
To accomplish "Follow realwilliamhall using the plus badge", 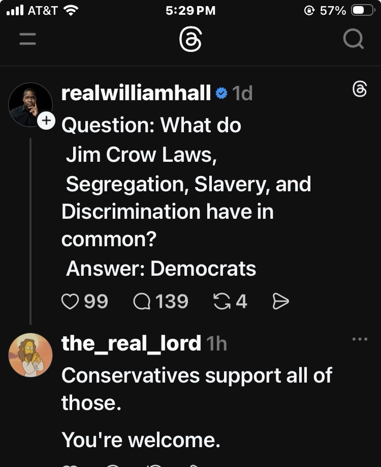I will tap(46, 121).
